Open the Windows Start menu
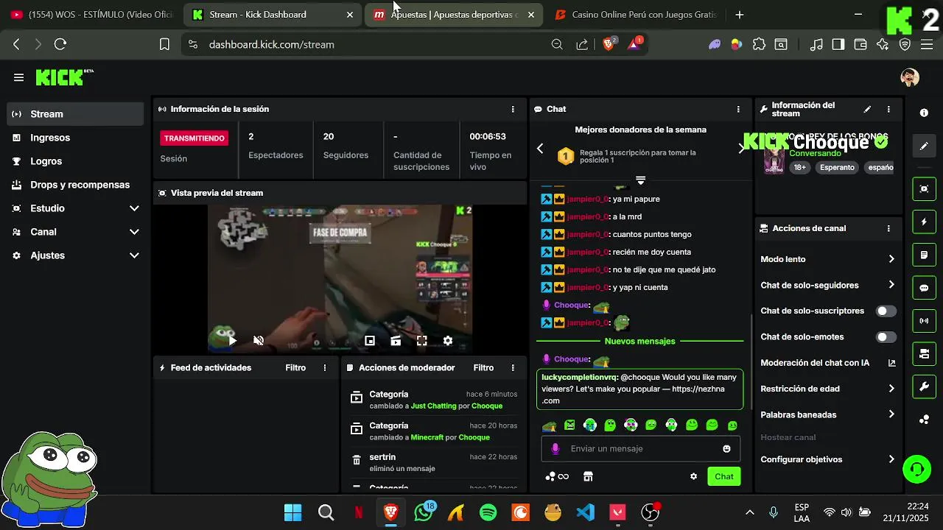Image resolution: width=943 pixels, height=530 pixels. coord(292,512)
